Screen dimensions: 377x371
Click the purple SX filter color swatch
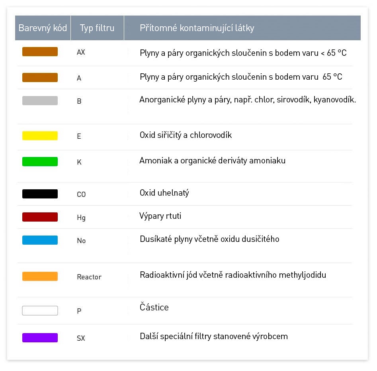pos(40,338)
